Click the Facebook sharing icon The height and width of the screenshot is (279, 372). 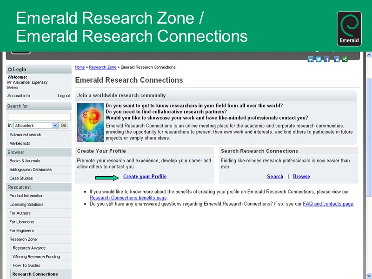327,59
